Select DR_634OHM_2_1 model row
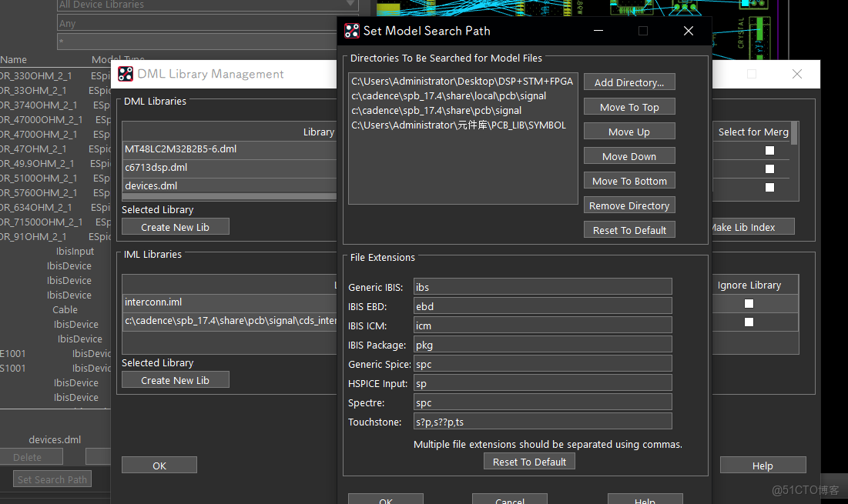848x504 pixels. pyautogui.click(x=55, y=207)
